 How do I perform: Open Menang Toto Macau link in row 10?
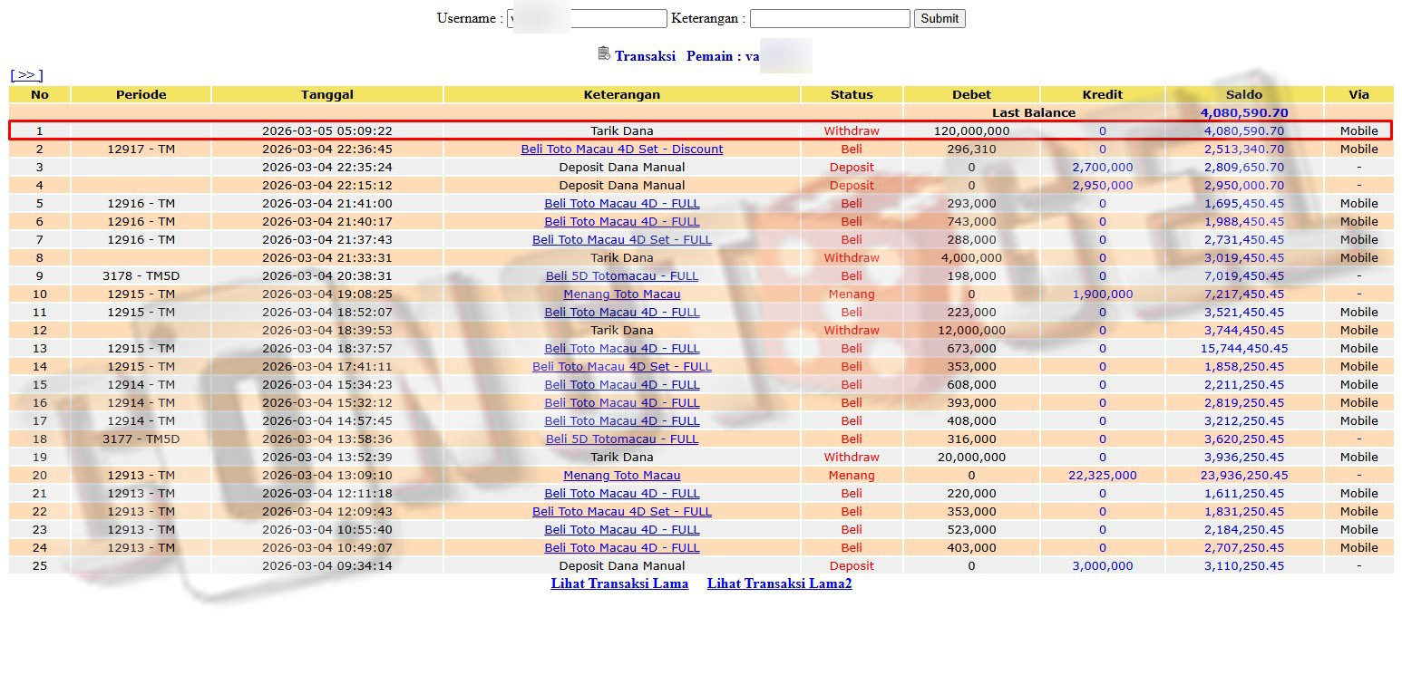[x=621, y=294]
